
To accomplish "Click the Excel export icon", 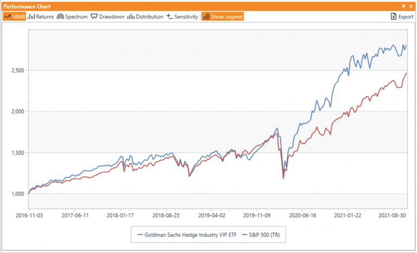I will [394, 17].
